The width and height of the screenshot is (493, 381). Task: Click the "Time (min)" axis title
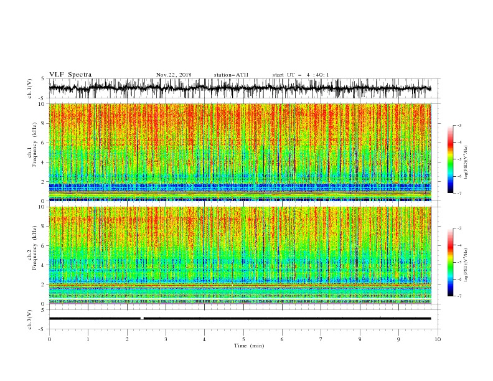pos(249,346)
